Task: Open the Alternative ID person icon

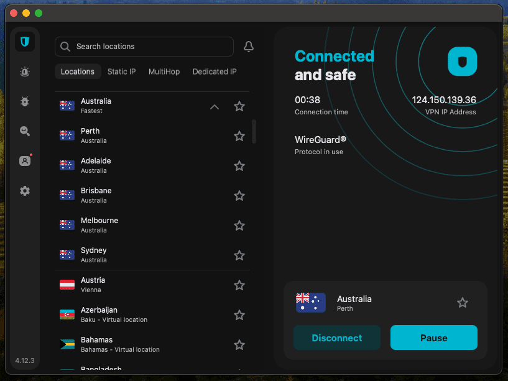Action: [x=25, y=161]
